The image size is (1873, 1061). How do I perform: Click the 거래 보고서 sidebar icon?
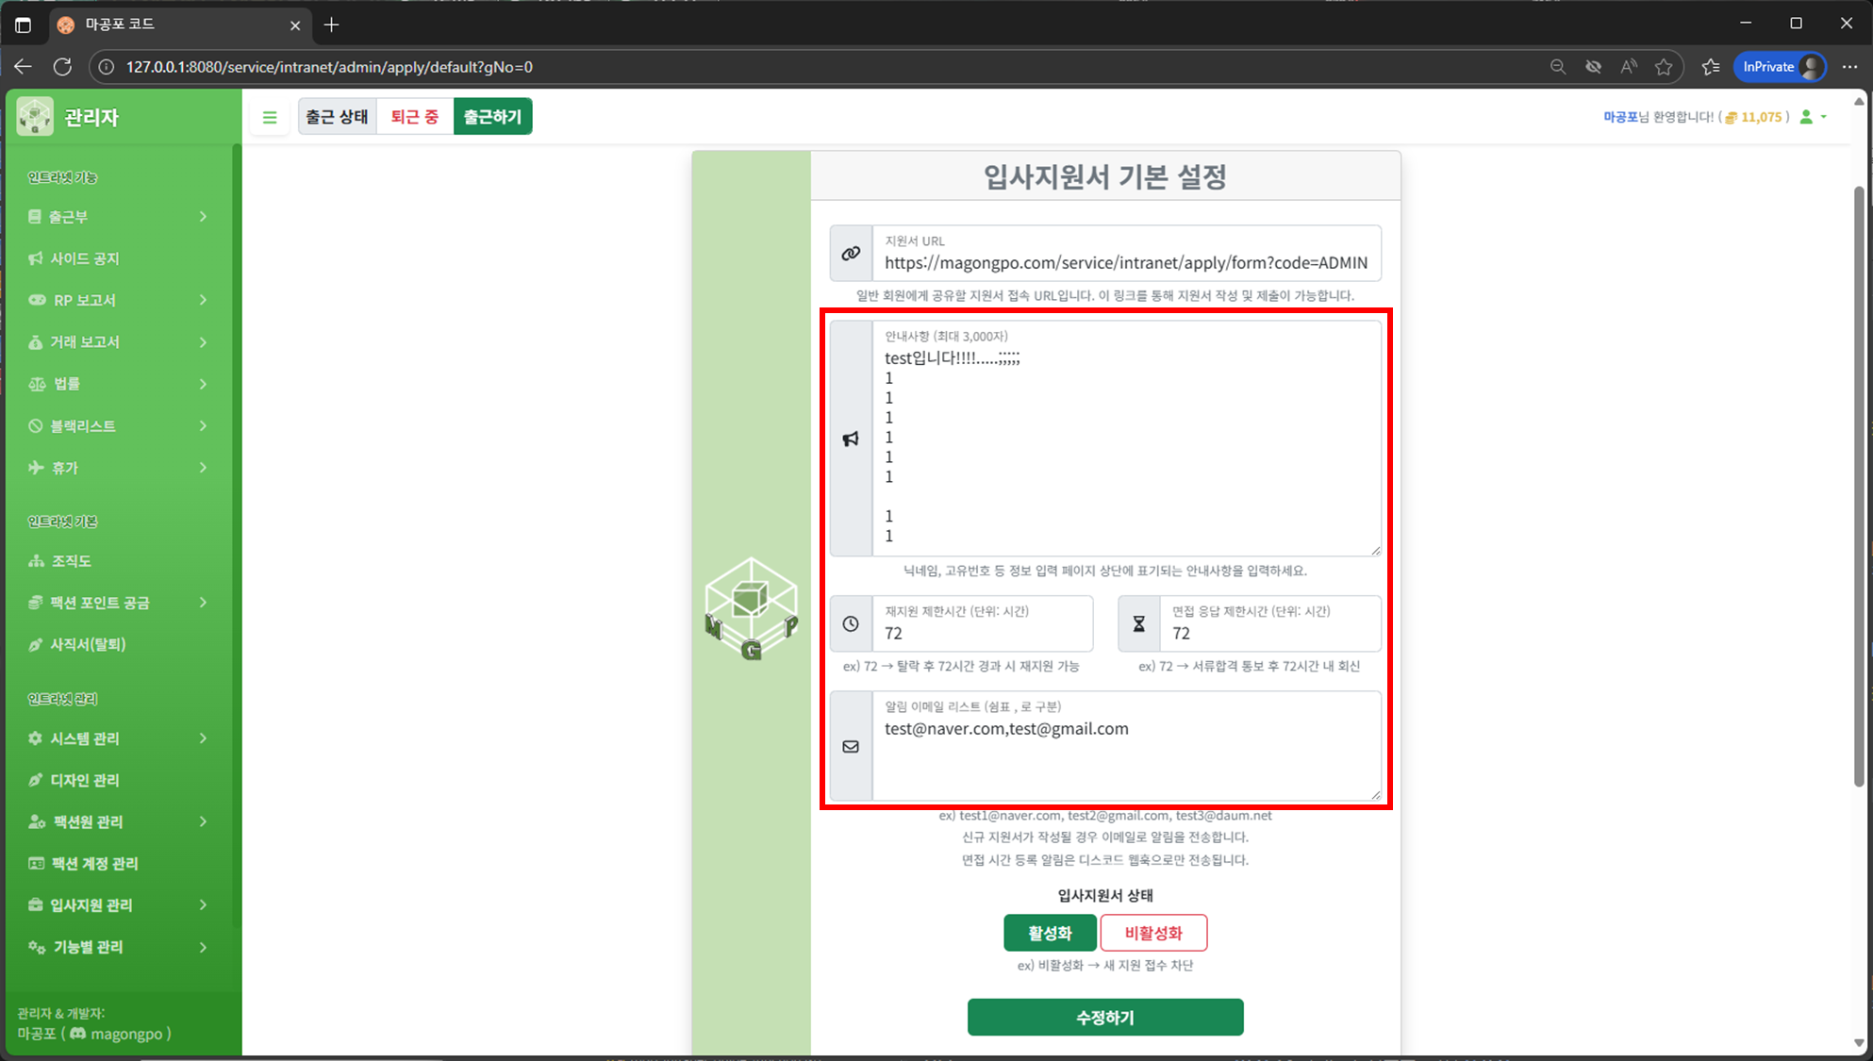tap(36, 342)
